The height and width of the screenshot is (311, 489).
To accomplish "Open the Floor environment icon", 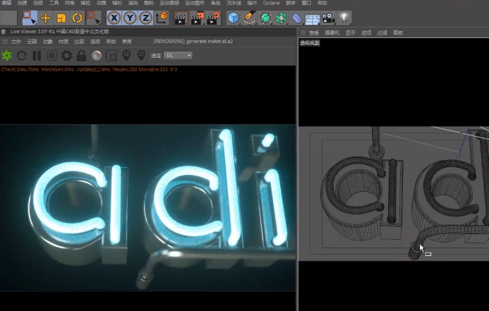I will point(313,19).
